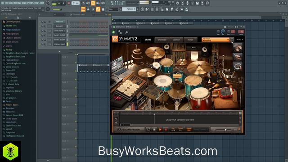Switch to the DRUMS tab
The image size is (288, 162).
click(148, 40)
